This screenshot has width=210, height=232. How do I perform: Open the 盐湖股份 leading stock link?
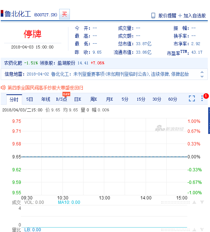[66, 63]
